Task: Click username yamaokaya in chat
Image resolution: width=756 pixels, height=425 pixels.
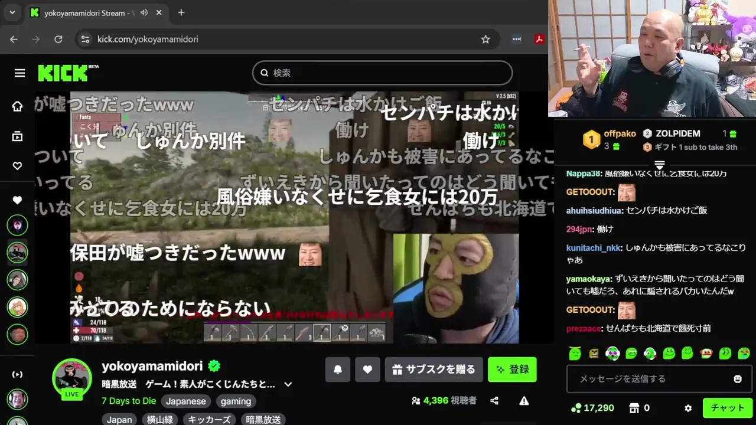Action: point(589,279)
